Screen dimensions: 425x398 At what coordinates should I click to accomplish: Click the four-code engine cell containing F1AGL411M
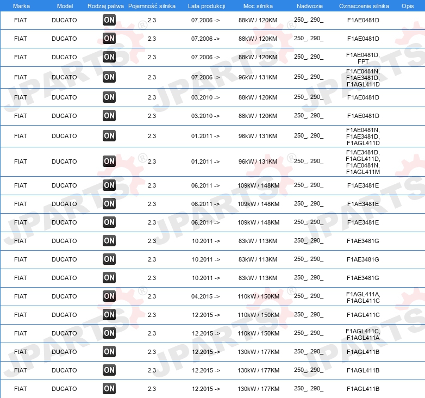point(363,162)
